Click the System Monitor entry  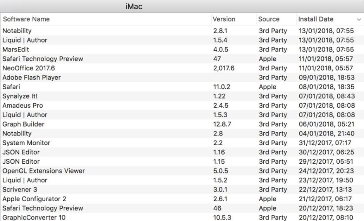[26, 143]
